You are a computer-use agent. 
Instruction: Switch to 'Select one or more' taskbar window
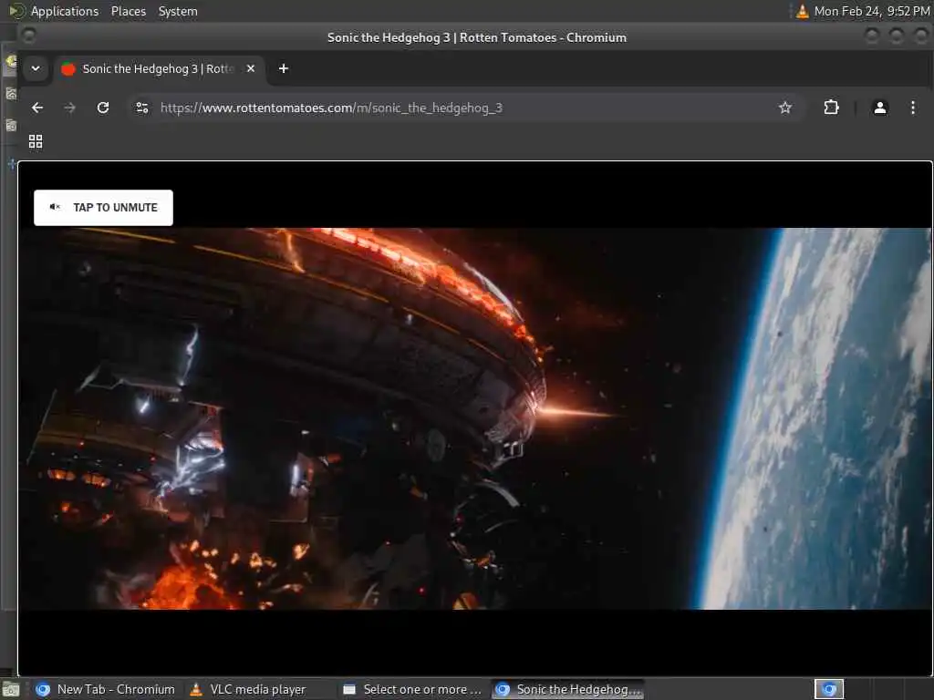413,689
